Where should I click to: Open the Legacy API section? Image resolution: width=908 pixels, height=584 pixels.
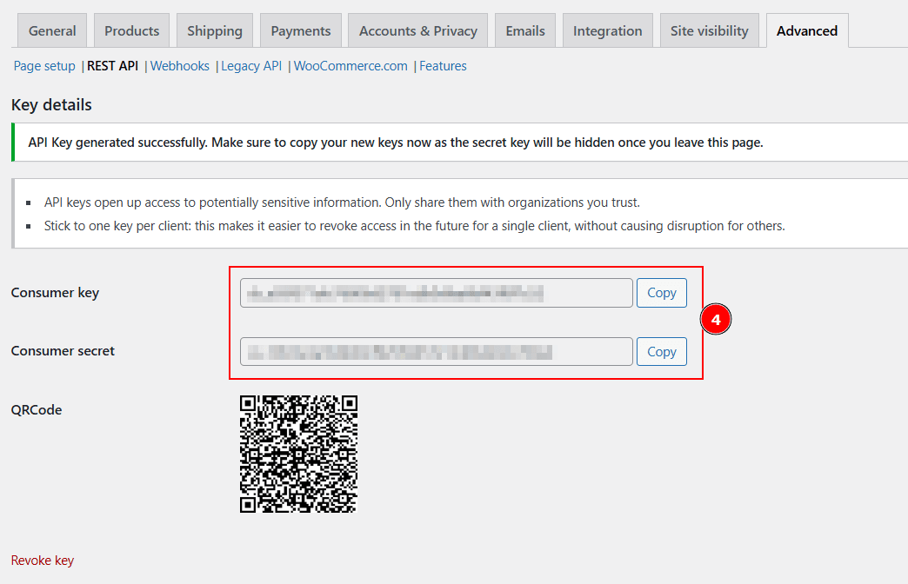[x=251, y=66]
